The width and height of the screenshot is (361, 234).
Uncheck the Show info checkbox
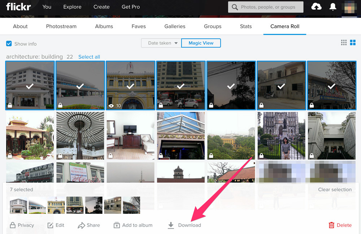pos(9,44)
